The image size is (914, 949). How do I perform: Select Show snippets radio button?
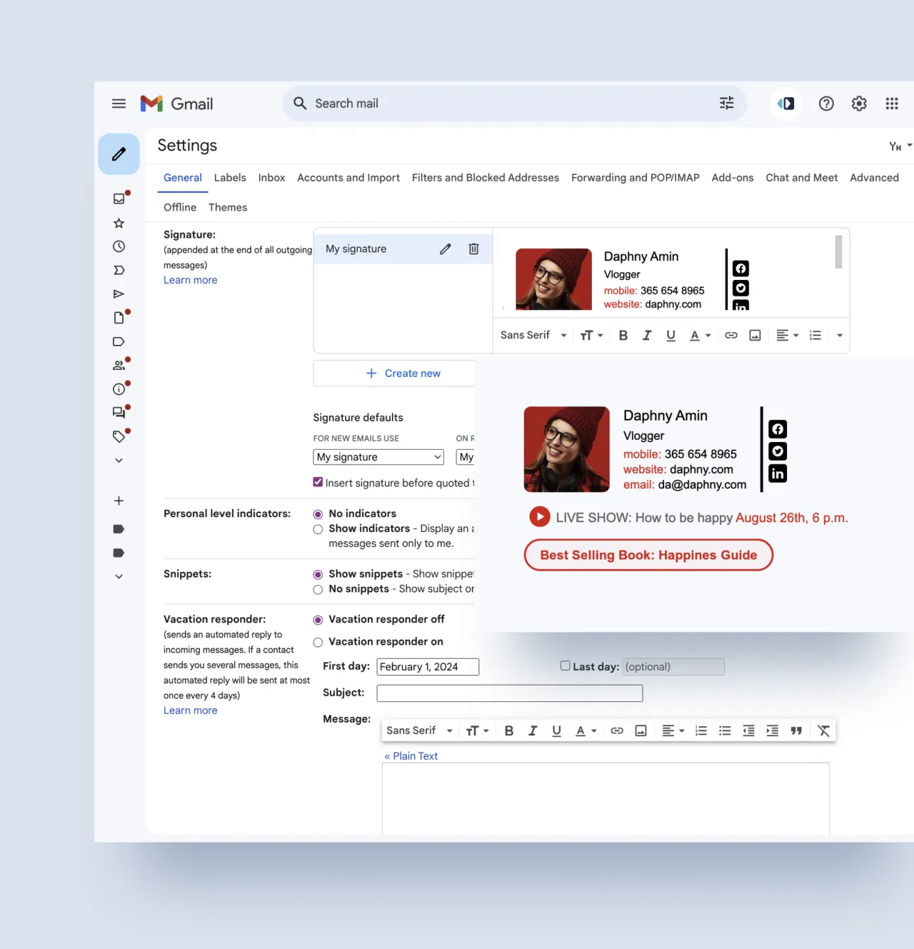(x=318, y=574)
